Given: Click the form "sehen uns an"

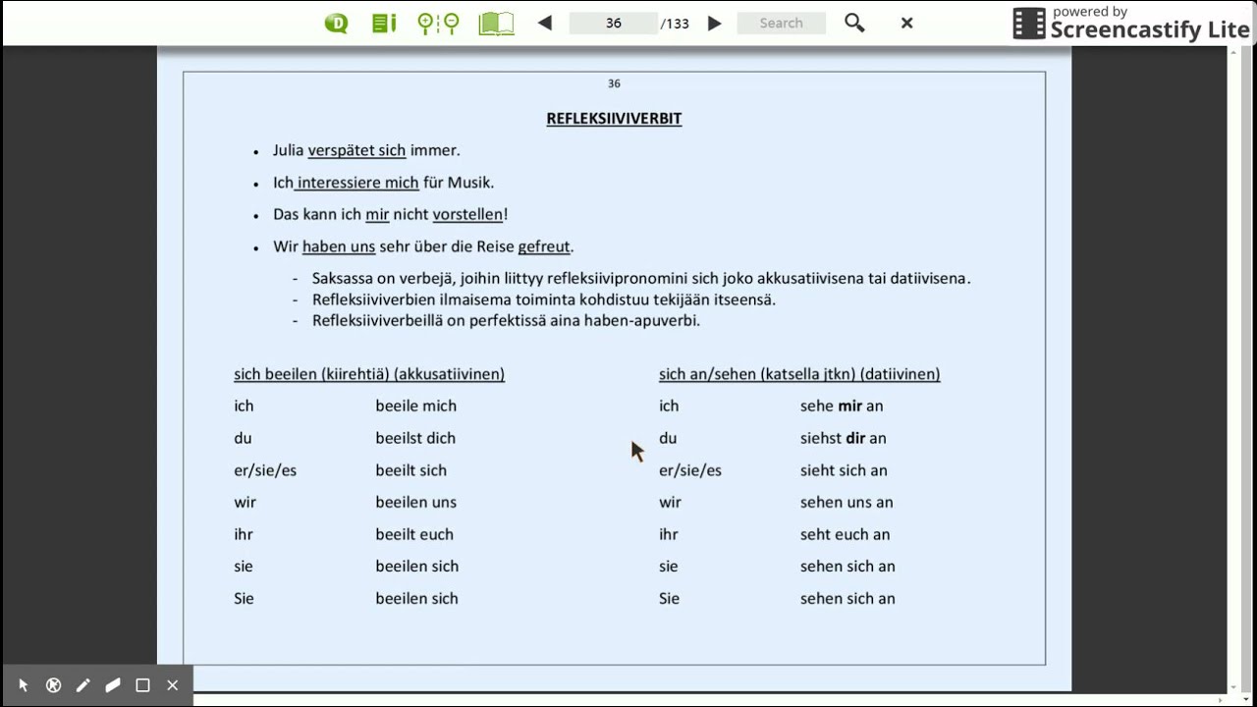Looking at the screenshot, I should 847,502.
